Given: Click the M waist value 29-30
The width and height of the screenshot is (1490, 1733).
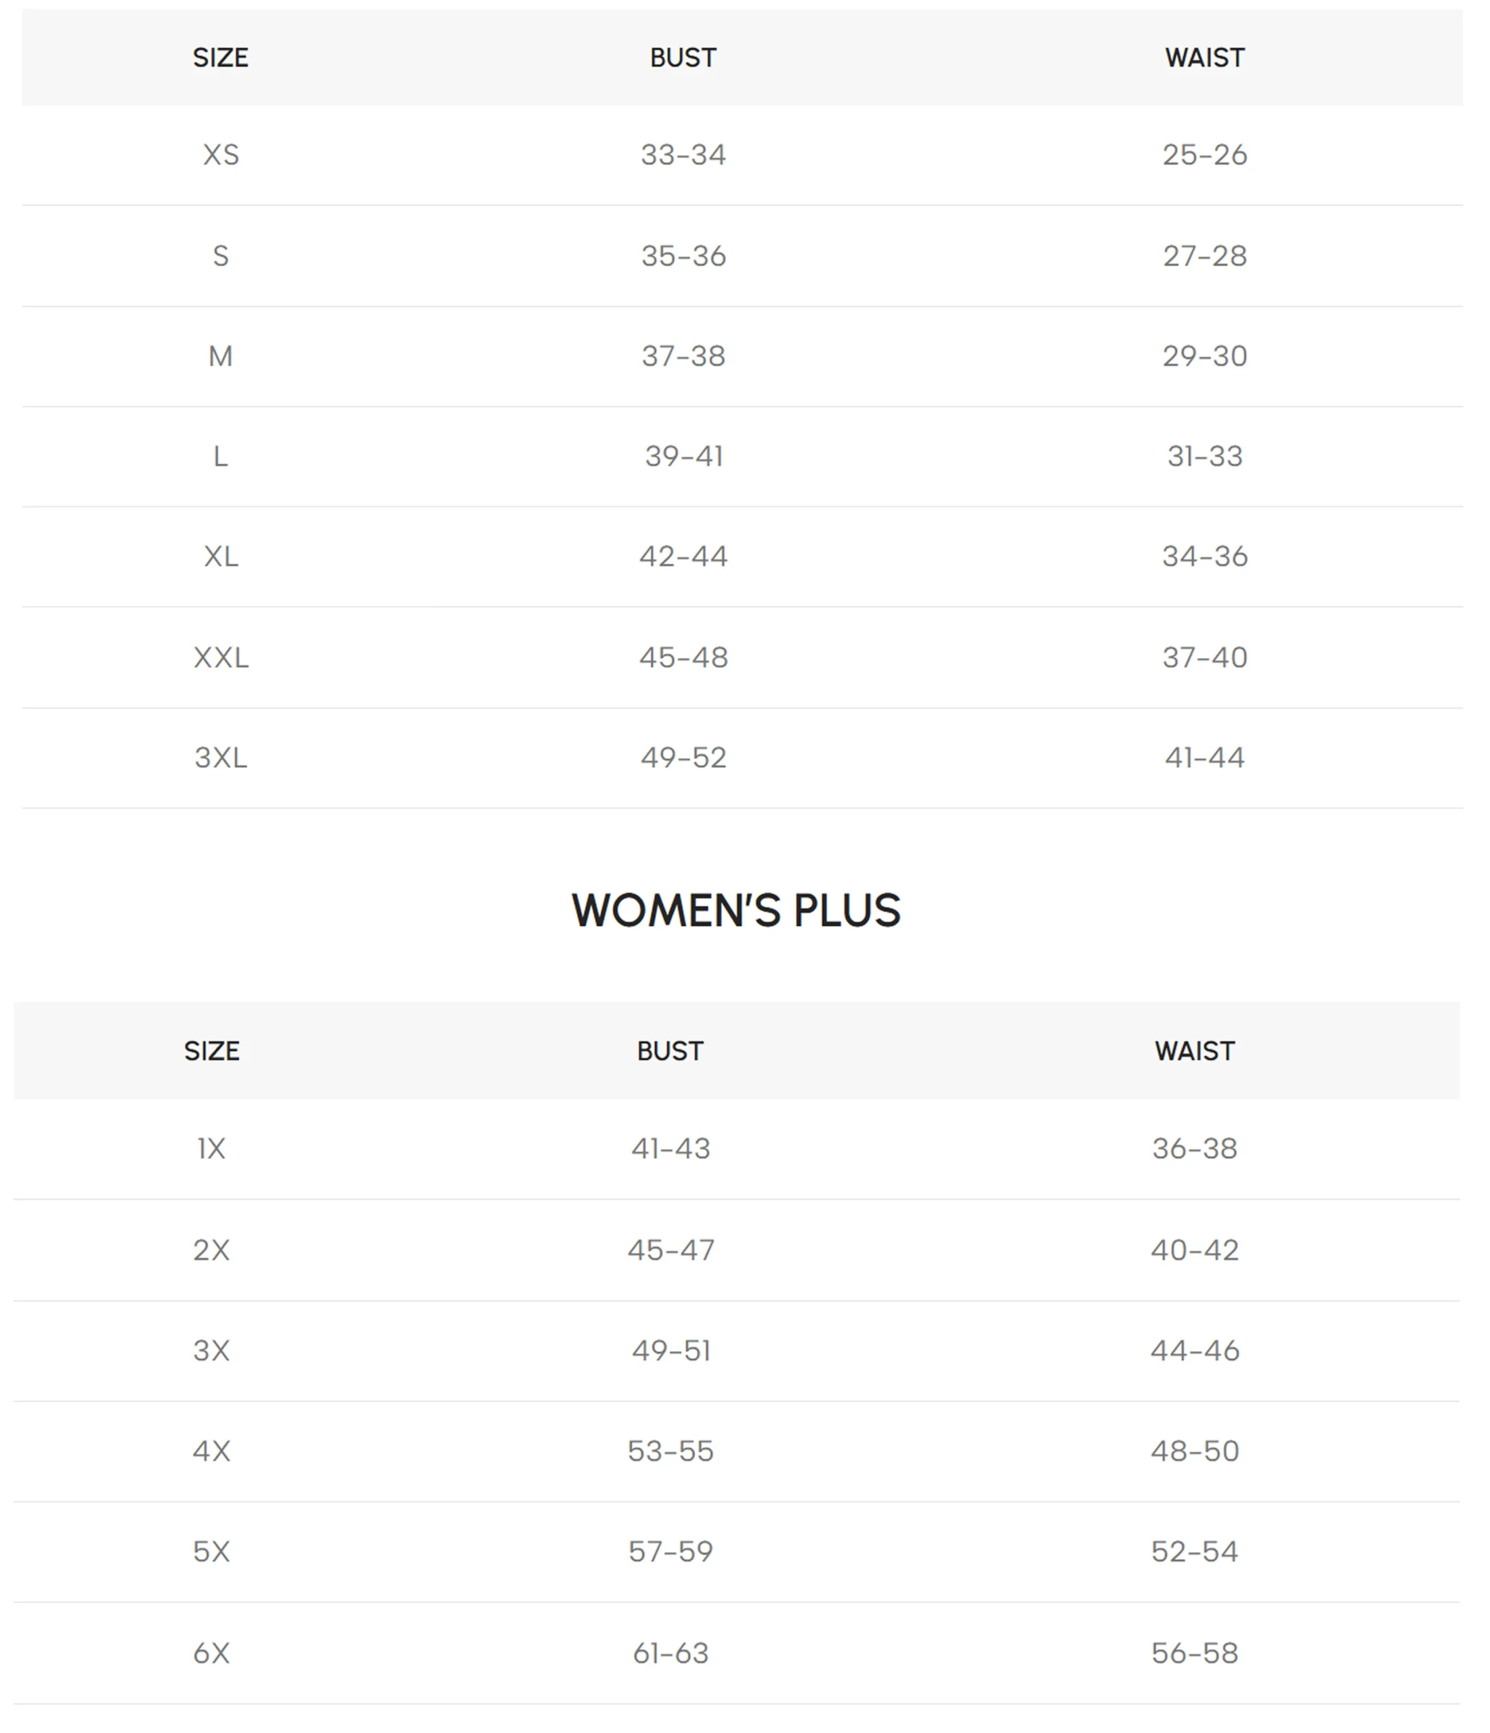Looking at the screenshot, I should click(x=1205, y=356).
